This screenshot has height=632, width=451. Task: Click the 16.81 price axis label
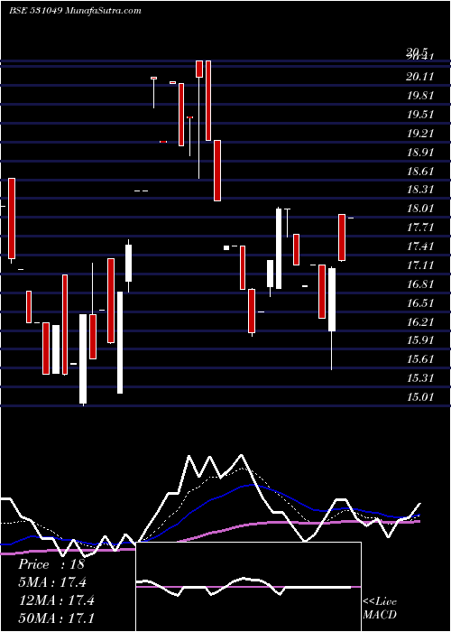pyautogui.click(x=420, y=284)
